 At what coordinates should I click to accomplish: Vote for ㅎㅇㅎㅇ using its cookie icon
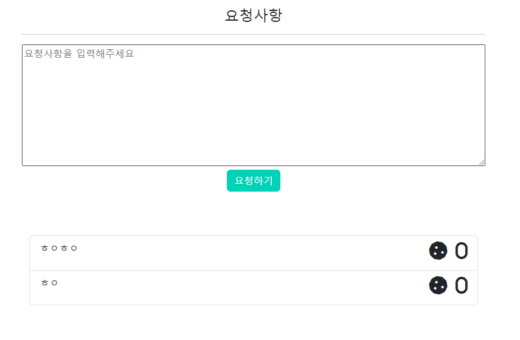click(438, 251)
